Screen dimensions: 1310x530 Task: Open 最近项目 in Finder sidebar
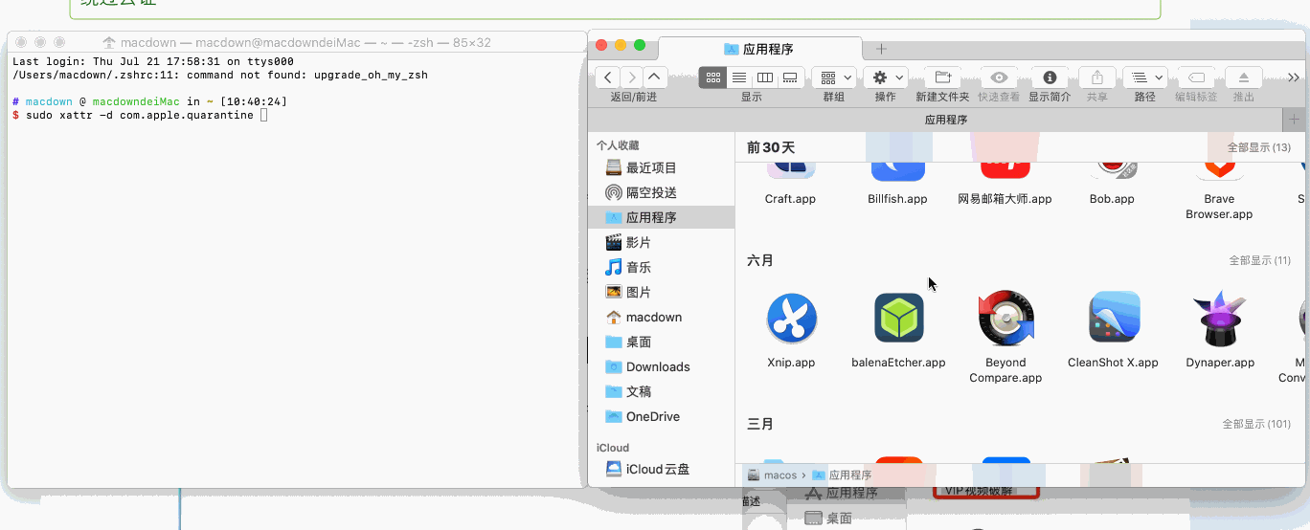tap(662, 167)
